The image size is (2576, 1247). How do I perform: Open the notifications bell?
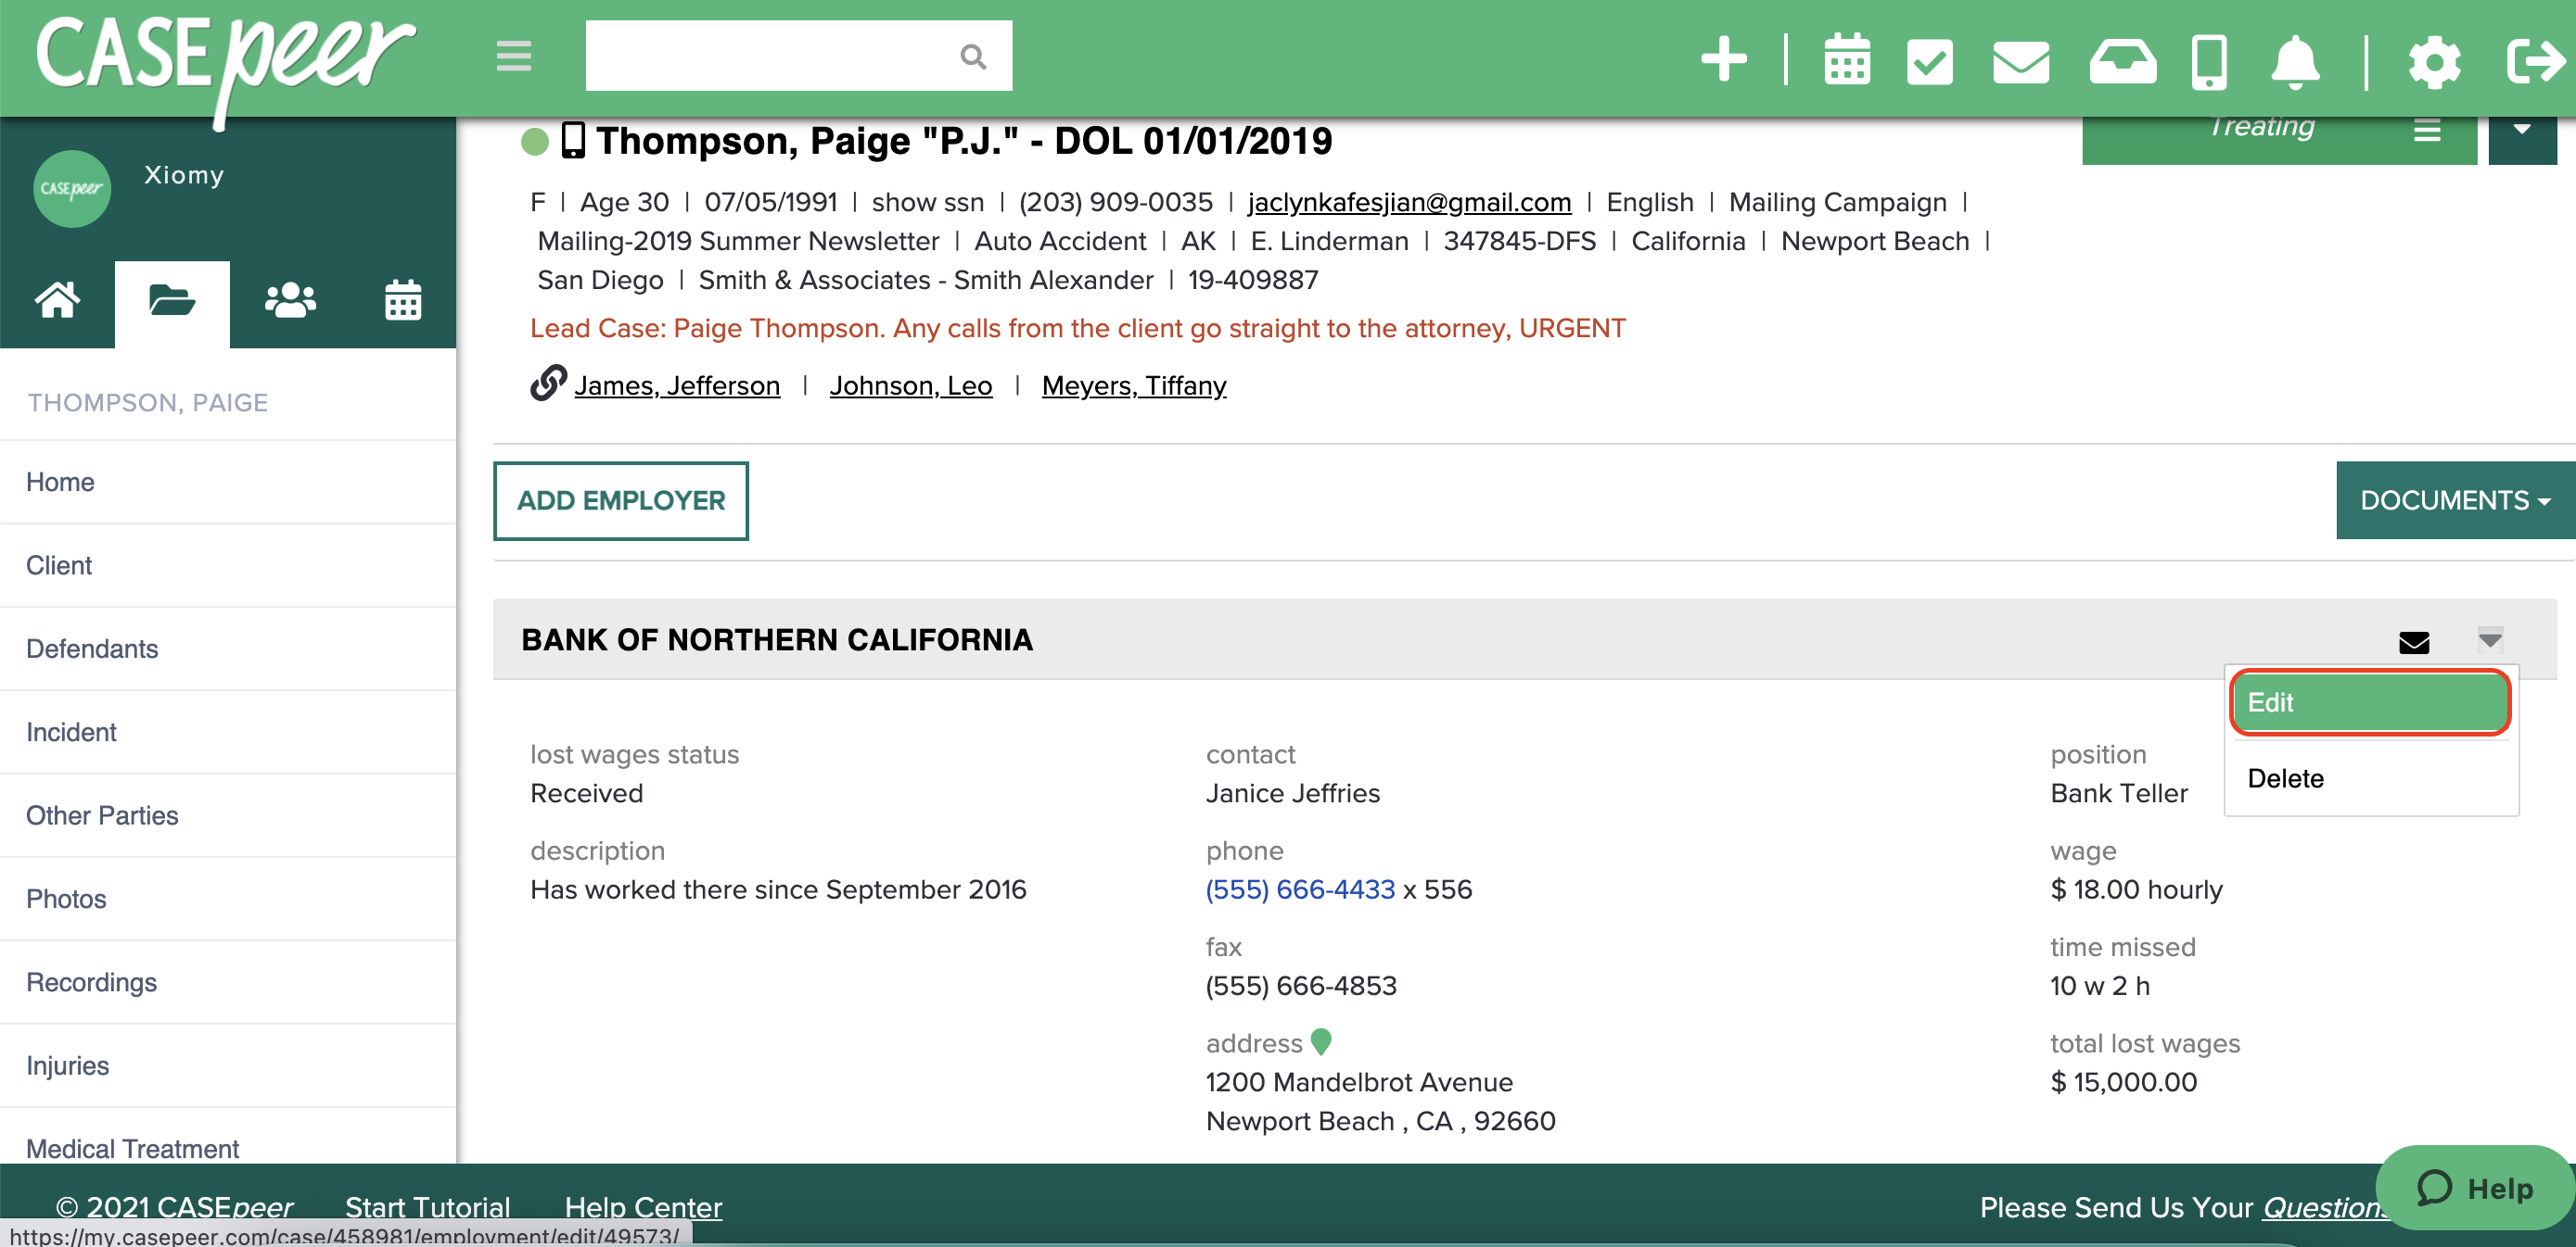point(2295,59)
